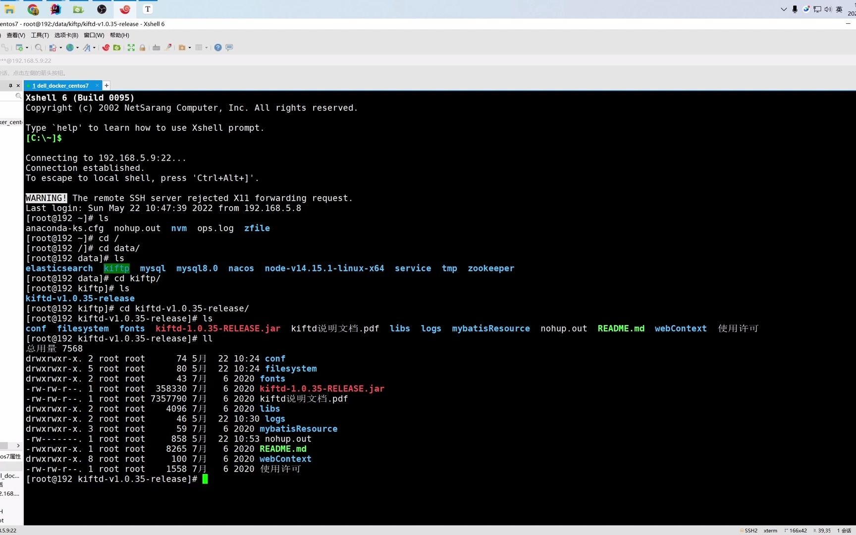Open File Explorer from taskbar
Screen dimensions: 856x535
pos(9,9)
